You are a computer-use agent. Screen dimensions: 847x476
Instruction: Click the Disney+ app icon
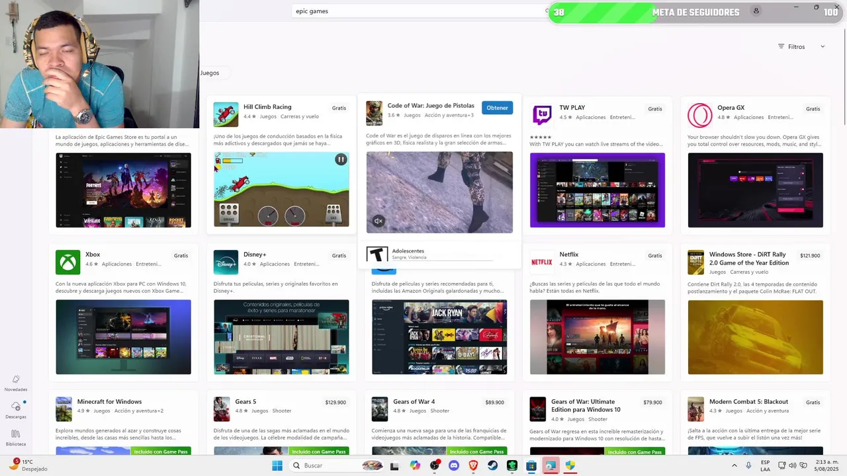coord(226,262)
